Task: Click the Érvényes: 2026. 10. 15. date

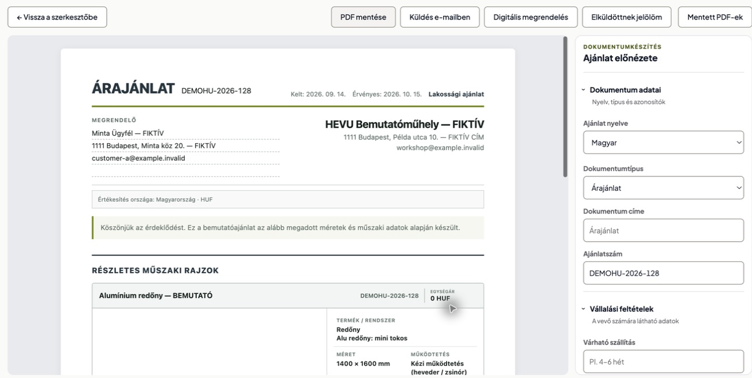Action: coord(387,94)
